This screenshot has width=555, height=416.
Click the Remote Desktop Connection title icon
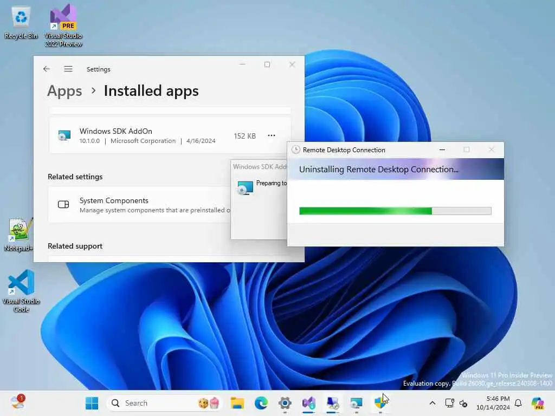295,149
